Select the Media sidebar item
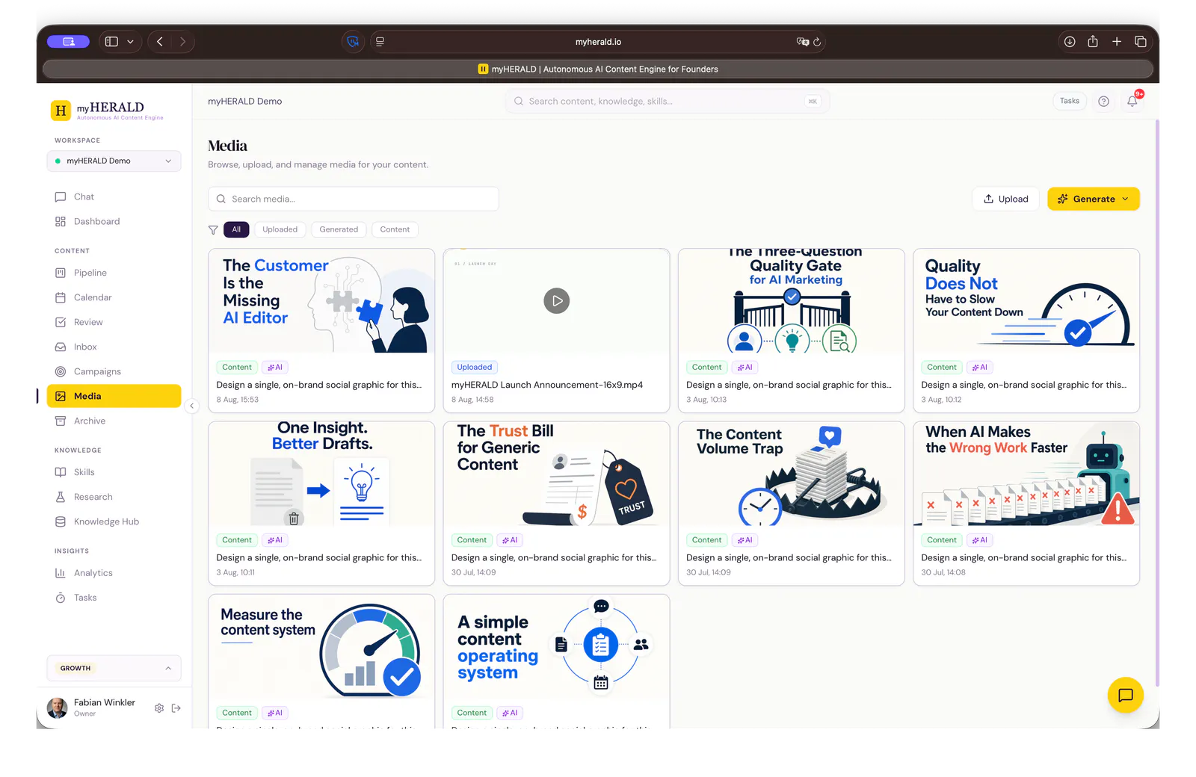This screenshot has width=1196, height=777. tap(114, 396)
